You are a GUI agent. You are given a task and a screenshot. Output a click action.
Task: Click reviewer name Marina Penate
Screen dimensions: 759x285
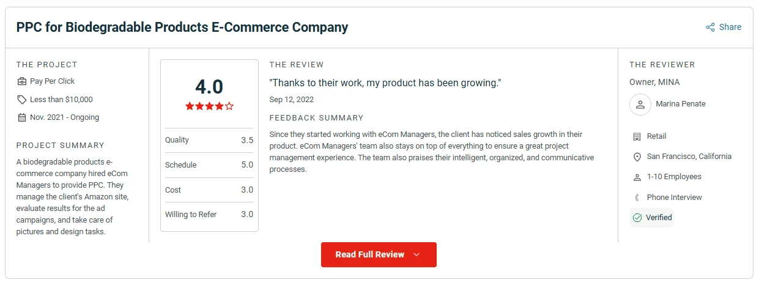[x=680, y=104]
